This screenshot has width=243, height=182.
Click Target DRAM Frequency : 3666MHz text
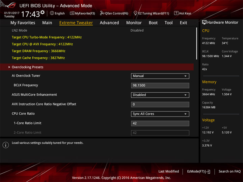tap(38, 51)
